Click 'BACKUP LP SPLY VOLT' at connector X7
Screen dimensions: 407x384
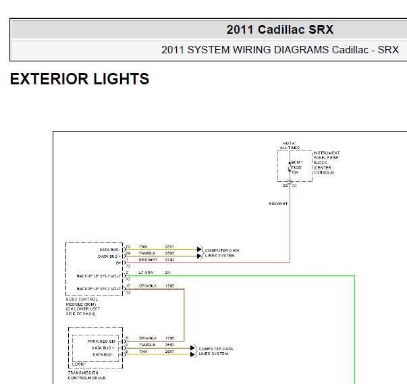point(99,276)
